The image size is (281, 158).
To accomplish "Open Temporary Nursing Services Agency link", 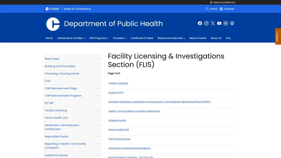I will pyautogui.click(x=130, y=148).
